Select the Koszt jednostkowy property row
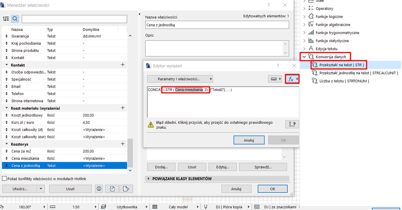 (65, 115)
